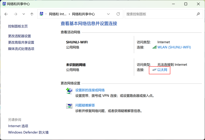Close the 网络和共享中心 window

click(x=198, y=4)
